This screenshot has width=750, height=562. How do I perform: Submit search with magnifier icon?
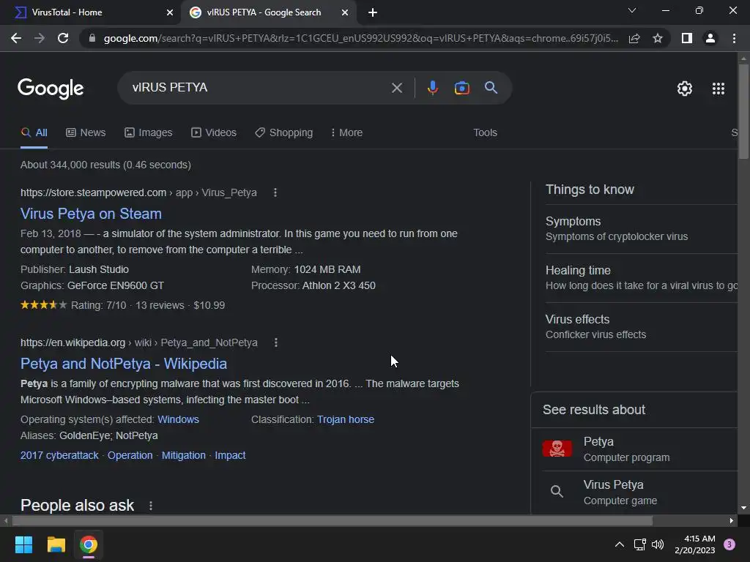(491, 88)
